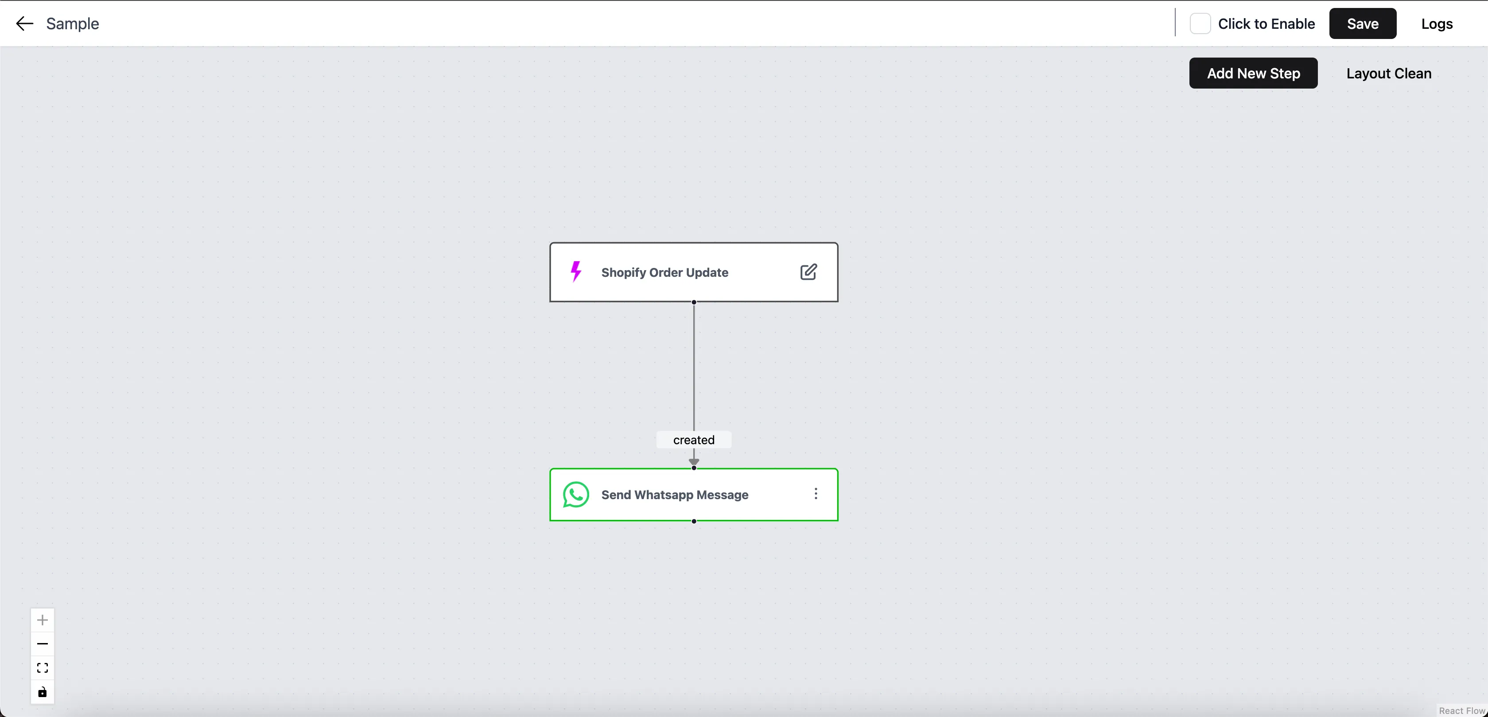The image size is (1488, 717).
Task: Click the WhatsApp logo icon
Action: [x=576, y=495]
